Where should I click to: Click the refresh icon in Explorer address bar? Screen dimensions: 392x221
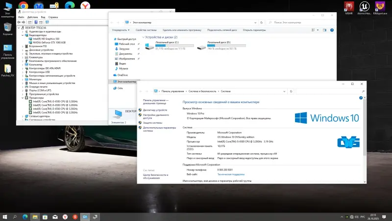[x=262, y=23]
